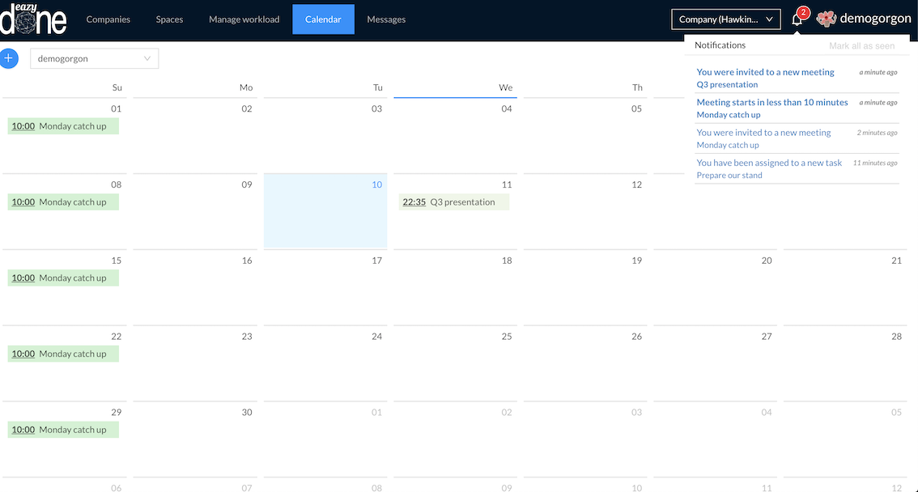Open 'Meeting starts in less than 10 minutes' notification
This screenshot has height=492, width=918.
pyautogui.click(x=797, y=108)
